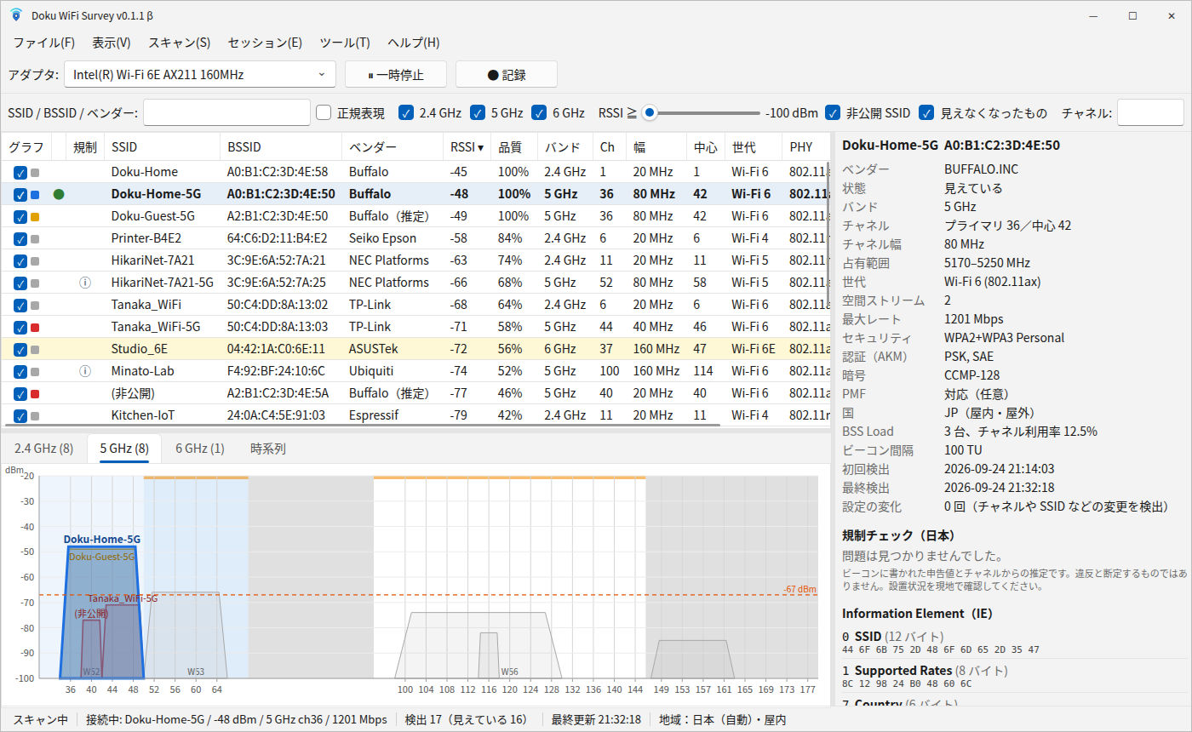The image size is (1192, 732).
Task: Hide Tanaka_WiFi from the graph via its checkbox
Action: pos(20,306)
